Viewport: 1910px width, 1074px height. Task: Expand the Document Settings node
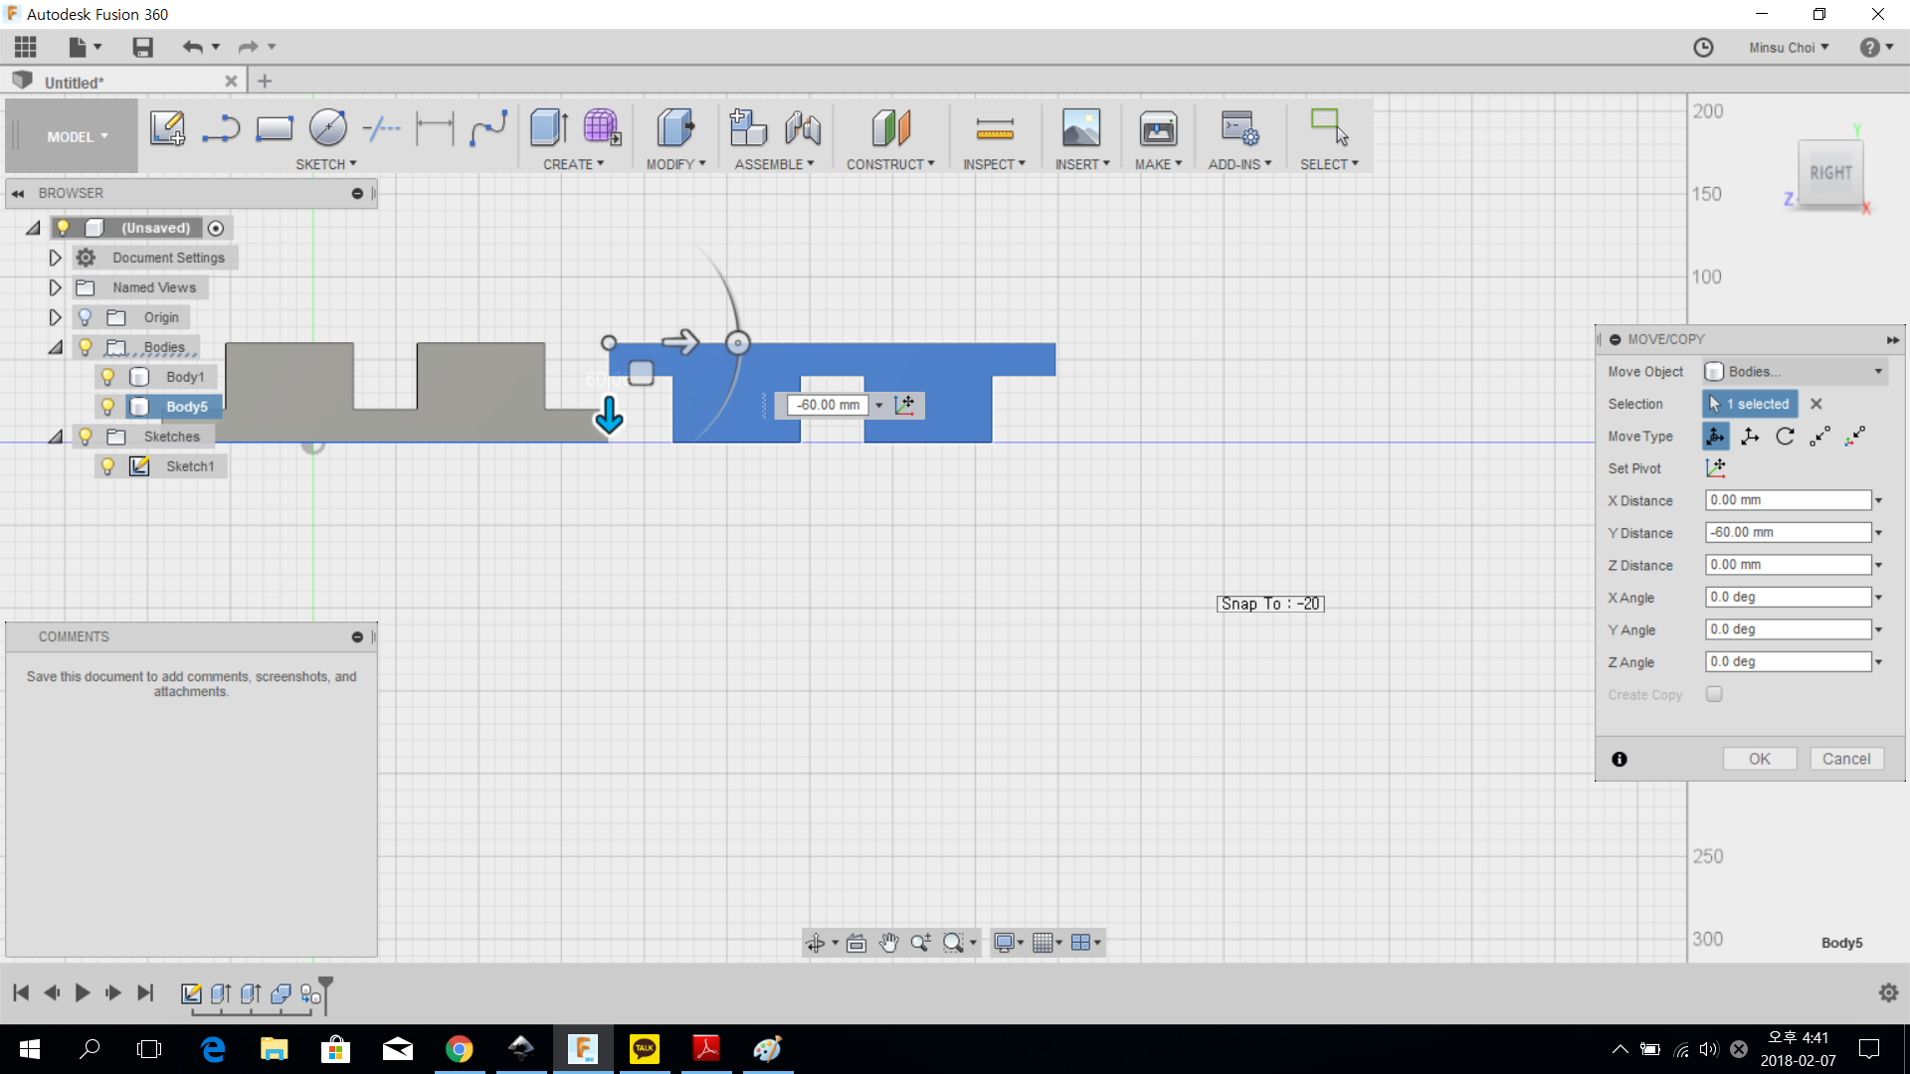point(55,258)
